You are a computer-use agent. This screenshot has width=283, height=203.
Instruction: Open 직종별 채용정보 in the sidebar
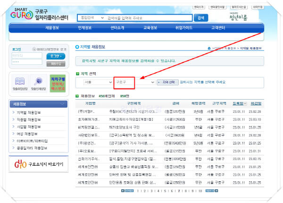tap(29, 119)
